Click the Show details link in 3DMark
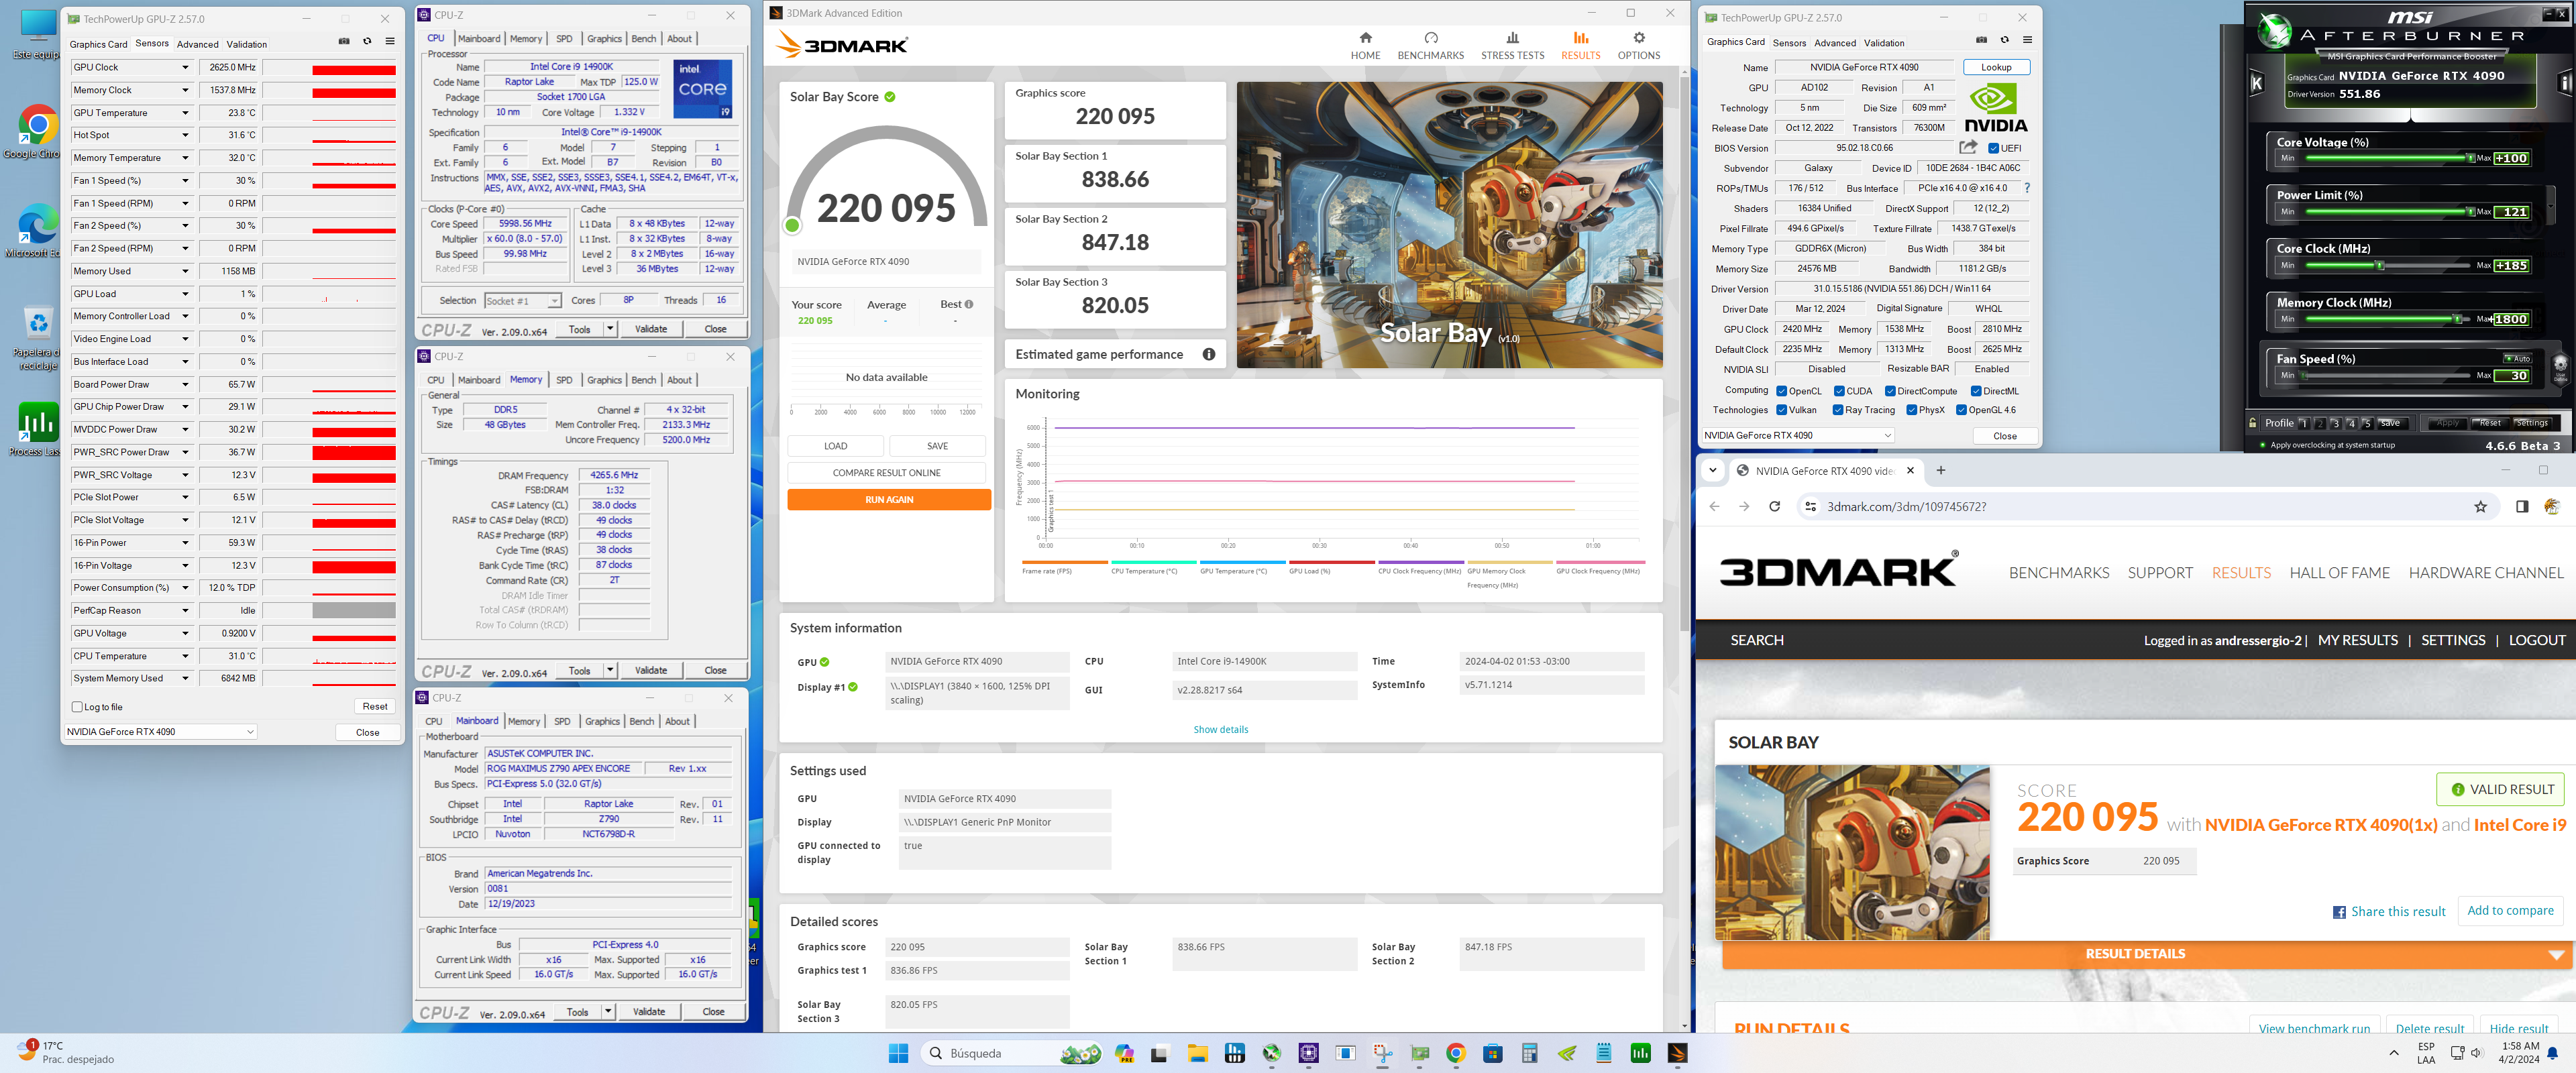 [1220, 729]
